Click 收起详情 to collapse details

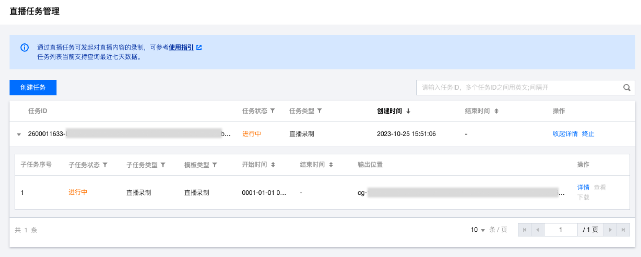coord(565,134)
